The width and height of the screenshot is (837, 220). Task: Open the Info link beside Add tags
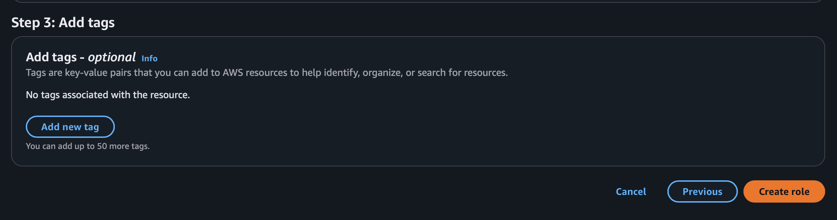[149, 58]
